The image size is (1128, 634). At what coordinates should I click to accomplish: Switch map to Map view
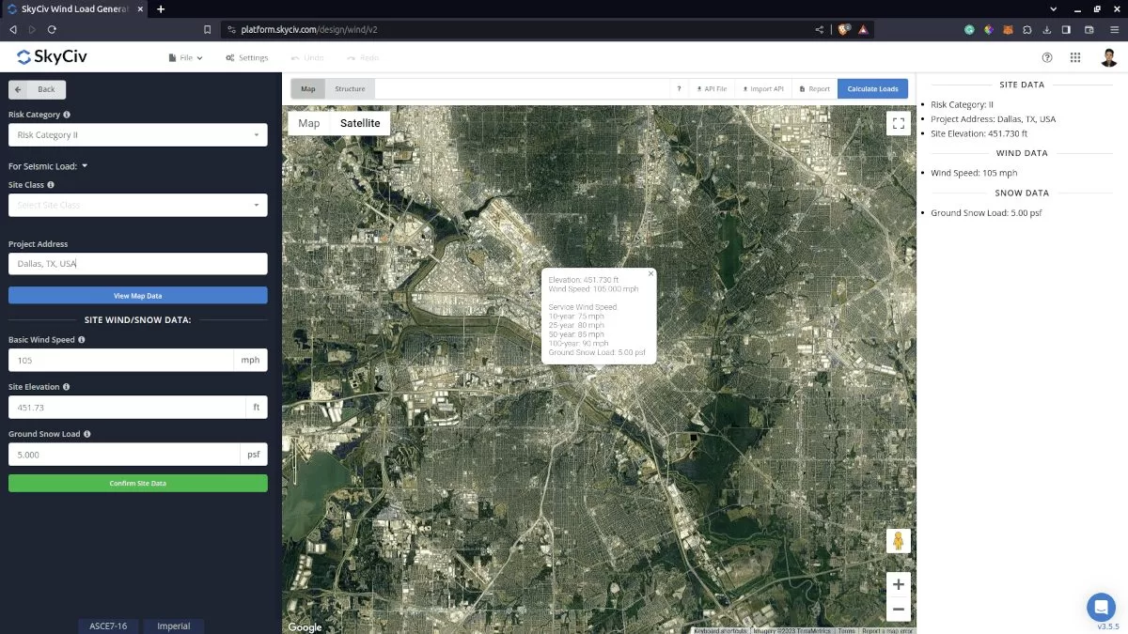[x=309, y=123]
